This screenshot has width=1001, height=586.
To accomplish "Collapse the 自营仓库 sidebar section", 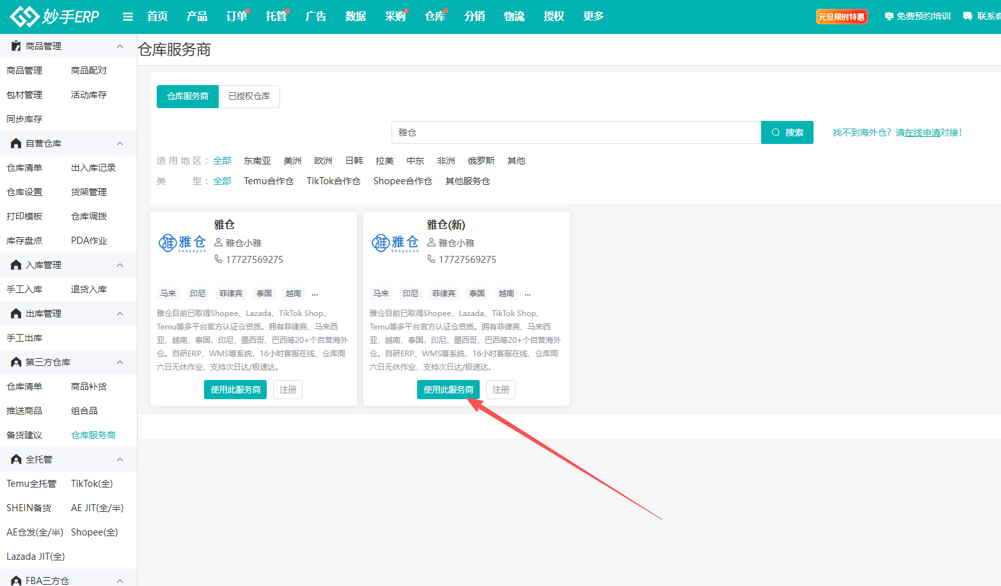I will click(x=120, y=143).
